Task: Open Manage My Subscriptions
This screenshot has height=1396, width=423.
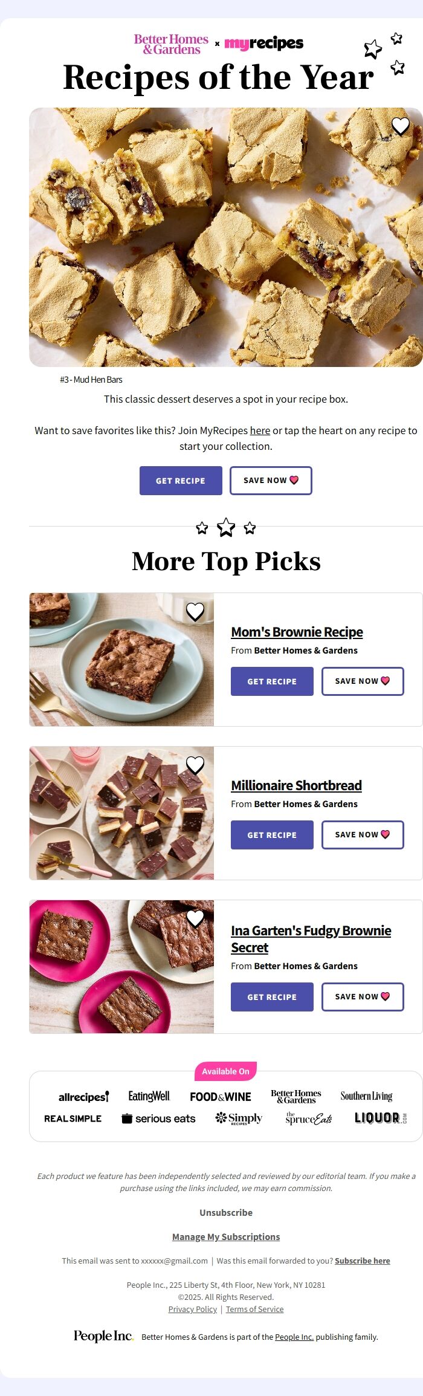Action: click(x=226, y=1236)
